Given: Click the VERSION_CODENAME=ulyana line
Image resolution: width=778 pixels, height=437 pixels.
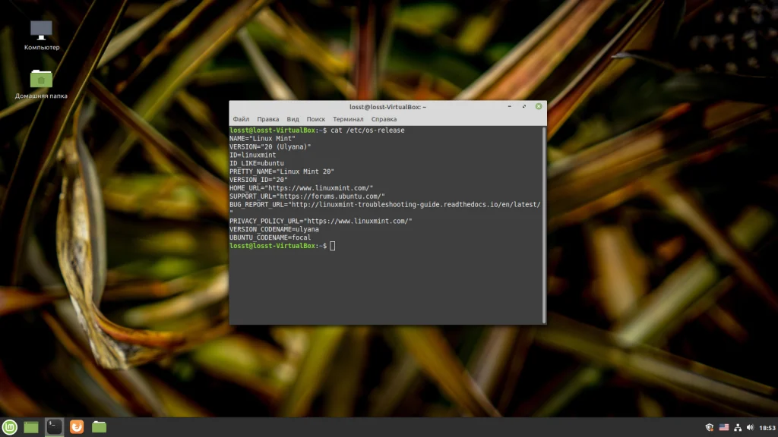Looking at the screenshot, I should pos(274,229).
